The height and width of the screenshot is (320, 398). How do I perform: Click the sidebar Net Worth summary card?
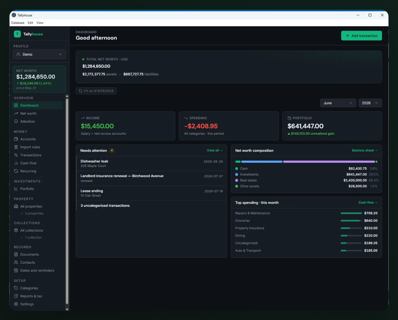pyautogui.click(x=39, y=79)
